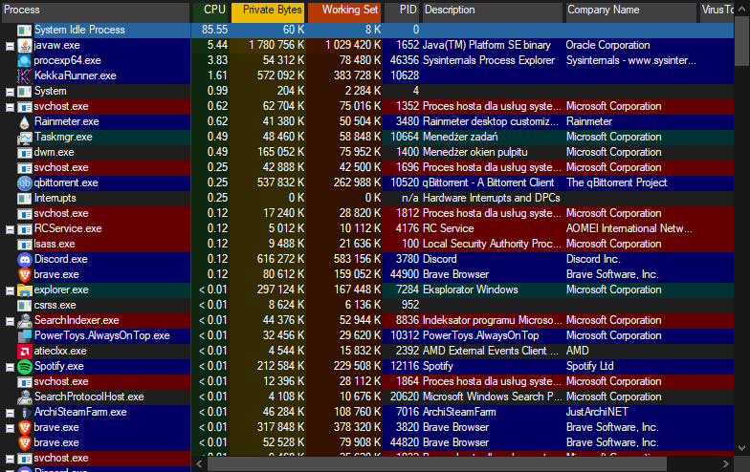Click CPU value 85.55
750x472 pixels.
click(214, 30)
